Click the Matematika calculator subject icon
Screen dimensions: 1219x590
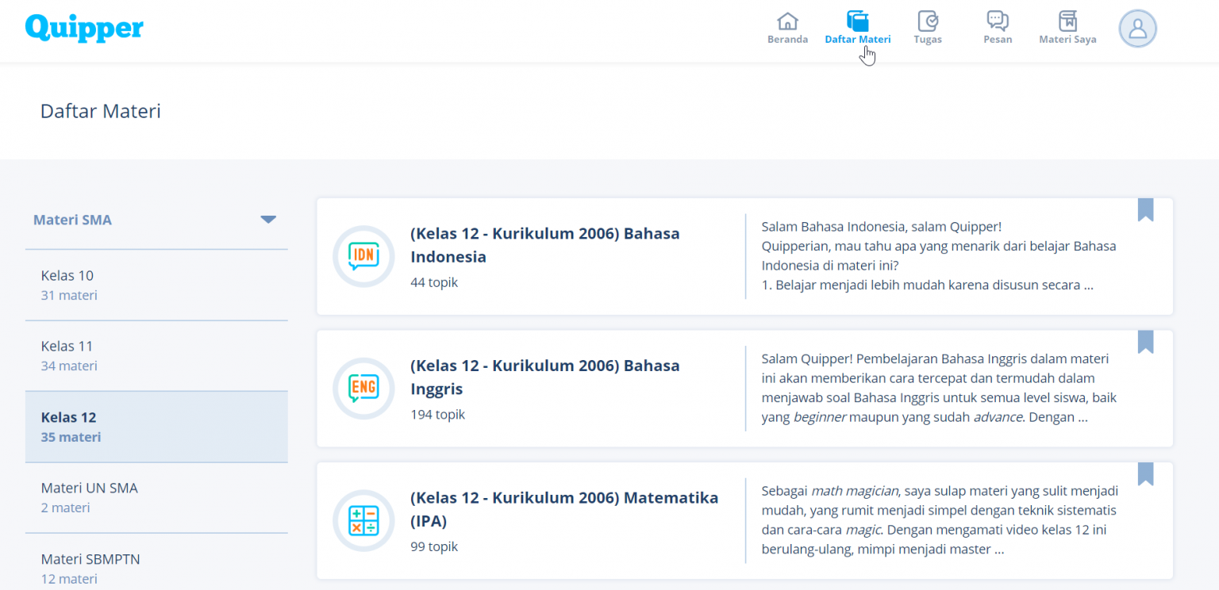pos(363,521)
